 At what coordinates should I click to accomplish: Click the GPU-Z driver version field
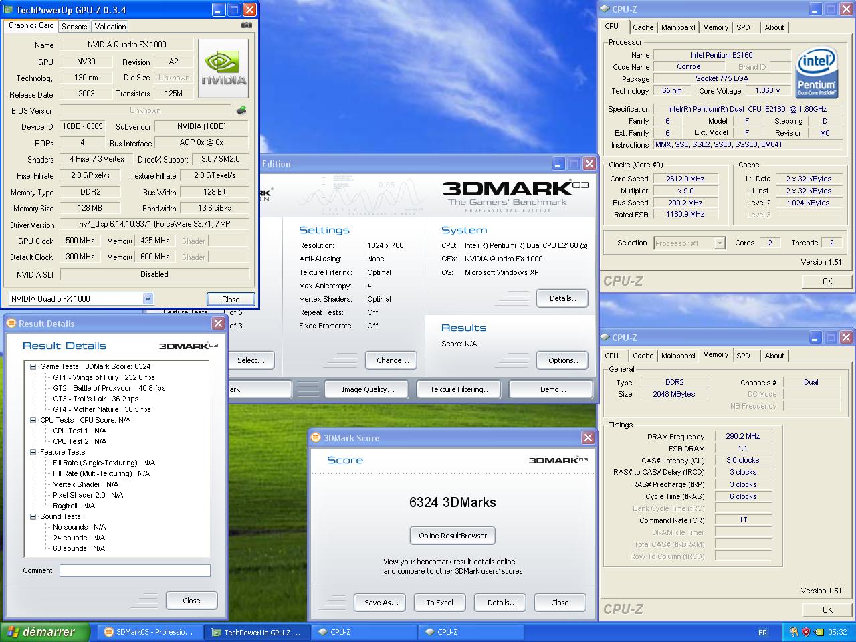click(x=154, y=225)
